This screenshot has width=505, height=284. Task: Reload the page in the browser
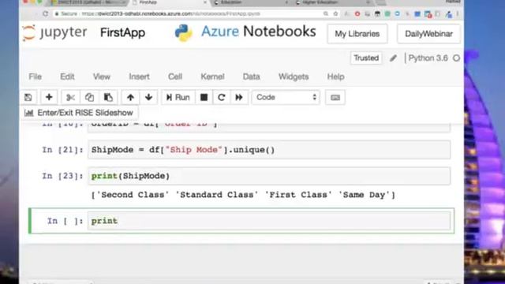[x=46, y=14]
